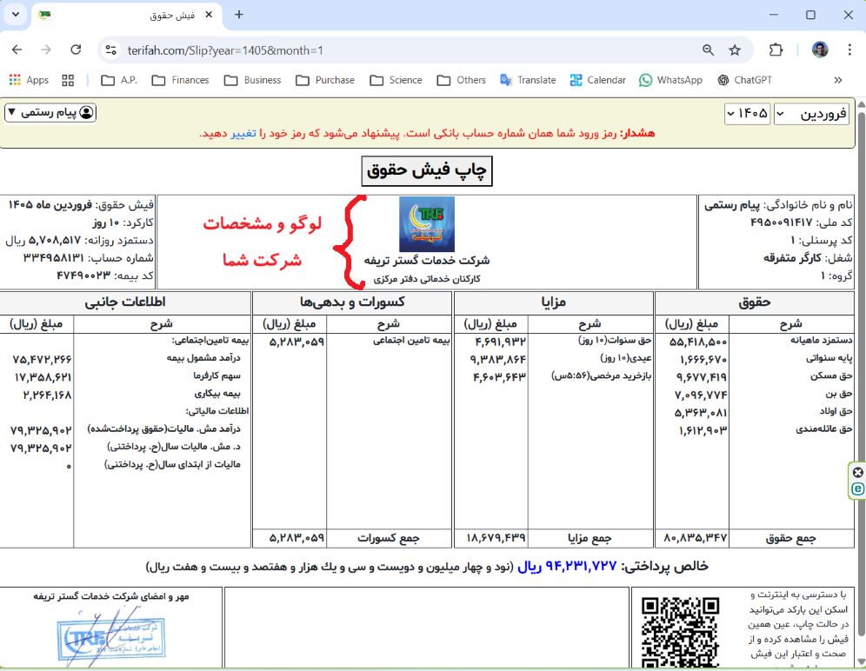The width and height of the screenshot is (866, 671).
Task: Show more bookmarks with the double chevron
Action: (x=838, y=80)
